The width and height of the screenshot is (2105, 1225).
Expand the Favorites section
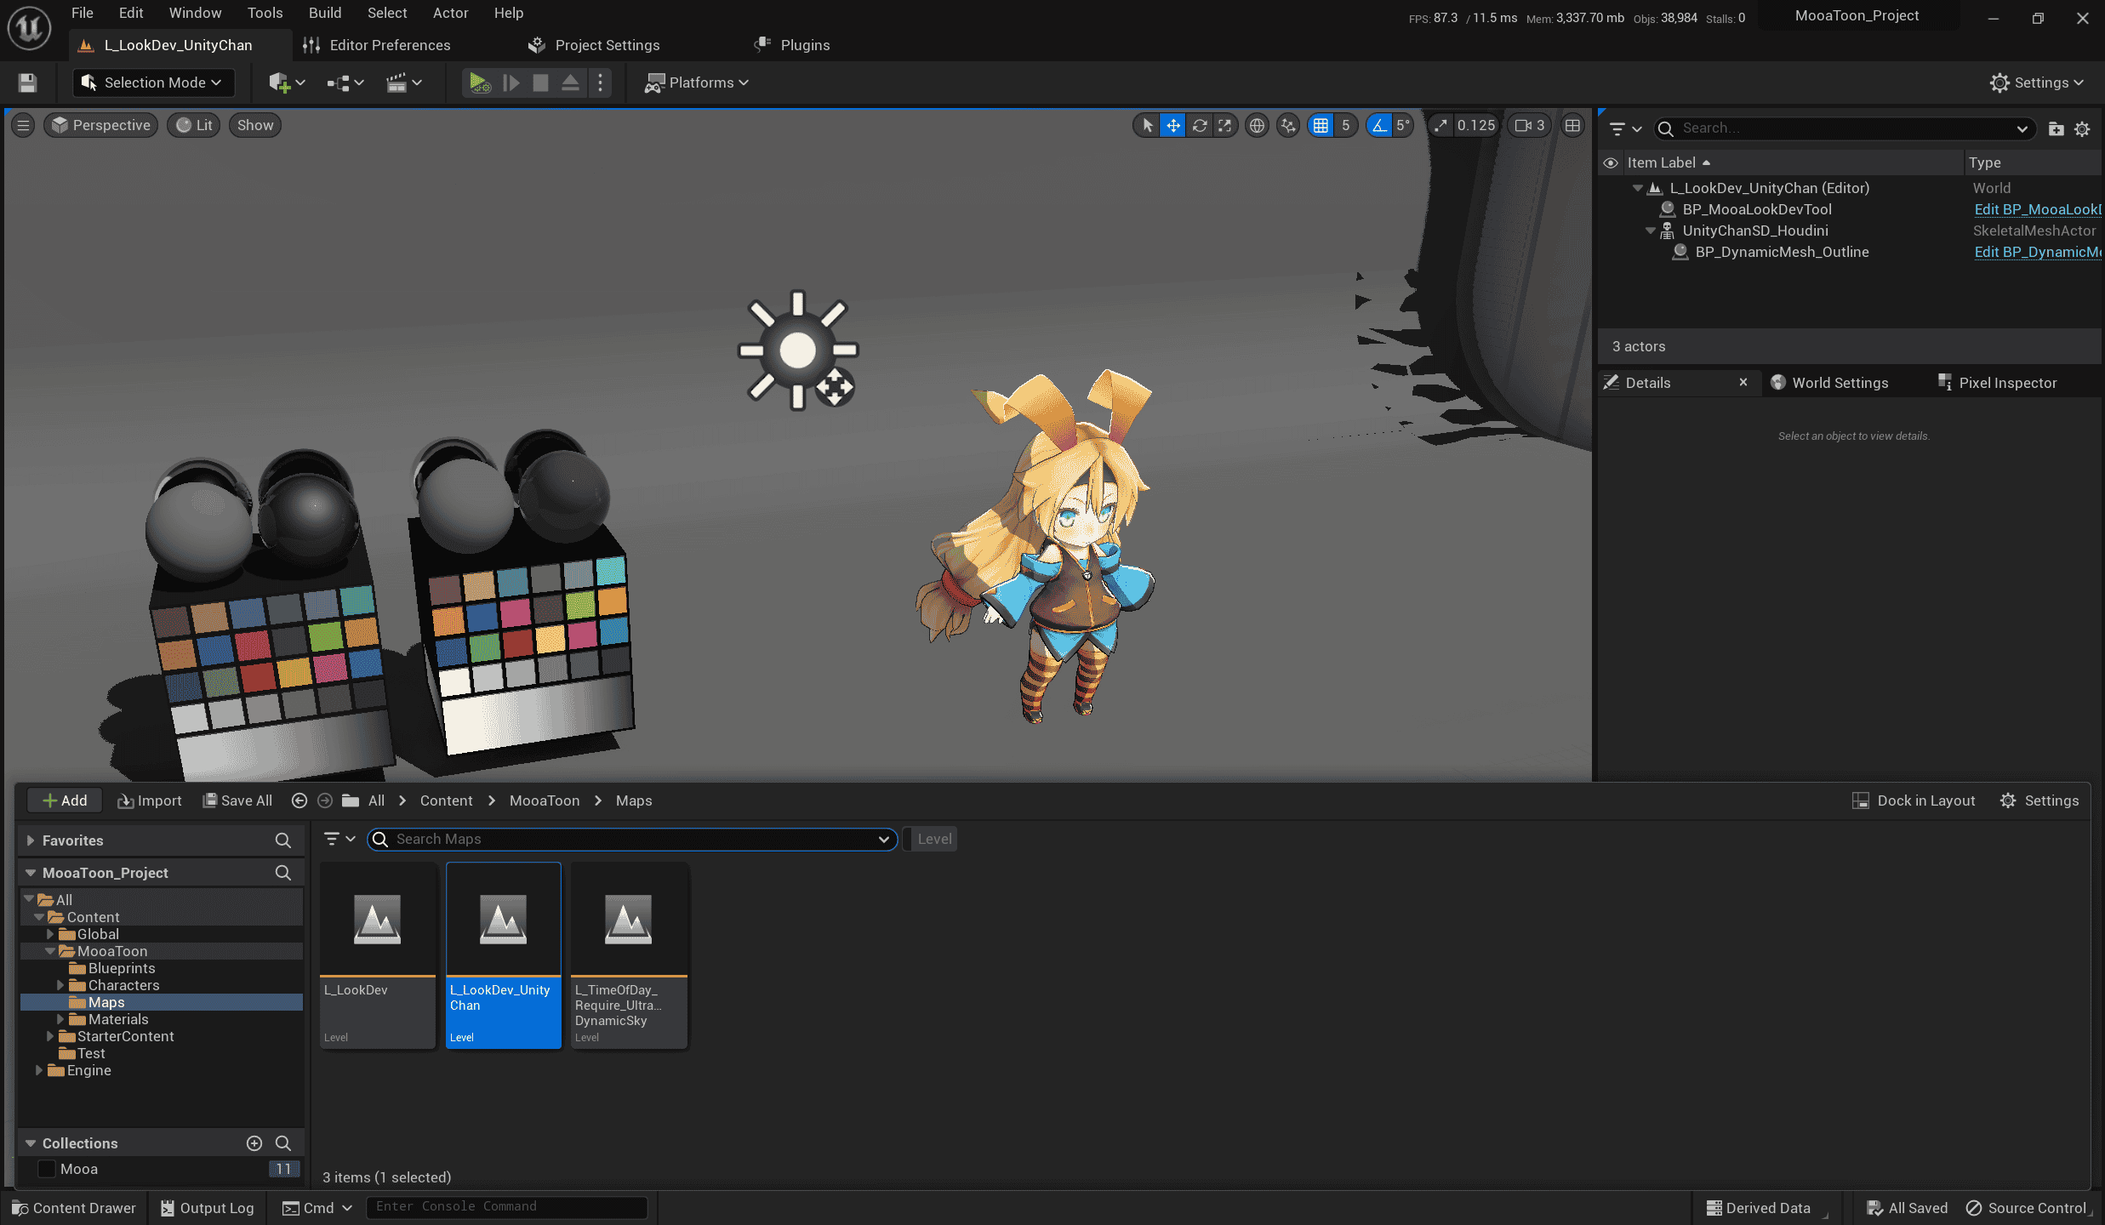pyautogui.click(x=31, y=840)
